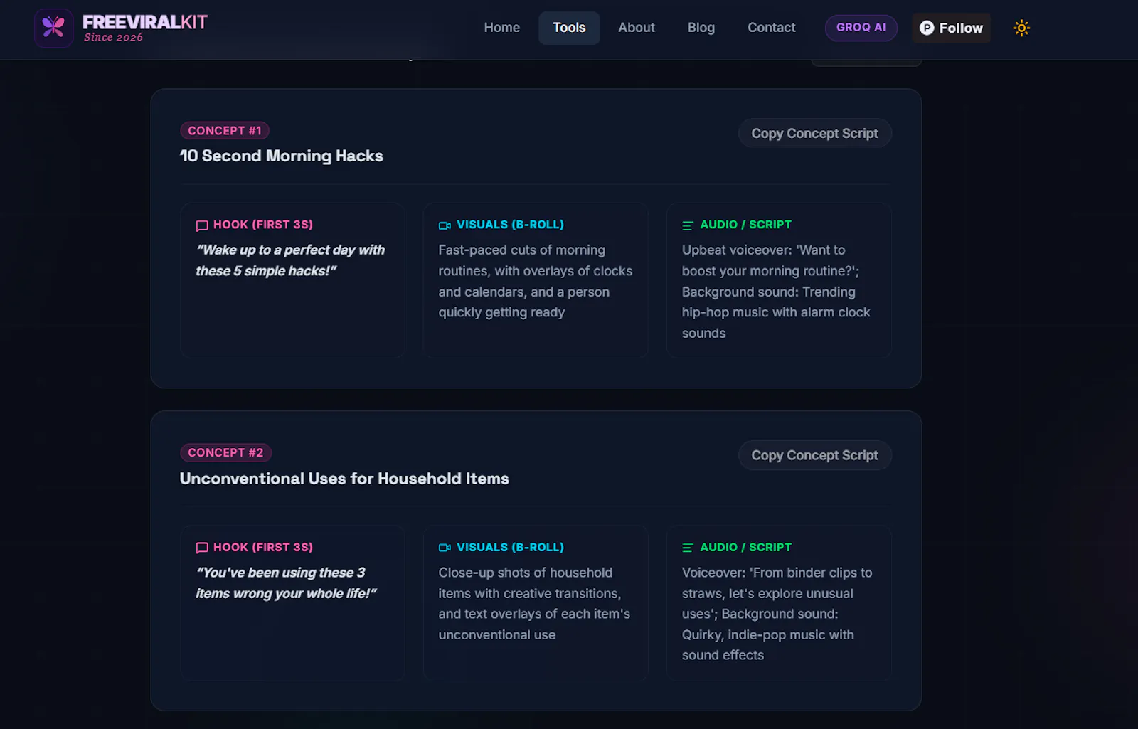Click the CONCEPT #2 badge
The width and height of the screenshot is (1138, 729).
point(225,452)
